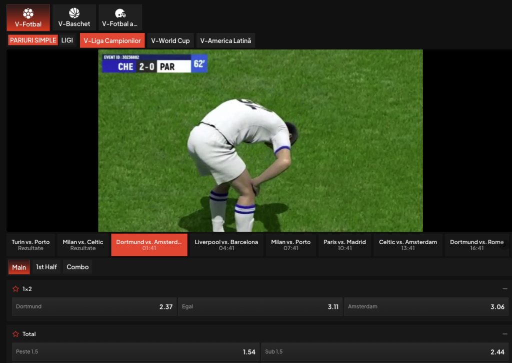Bet on Dortmund at odds 2.37

[x=94, y=306]
